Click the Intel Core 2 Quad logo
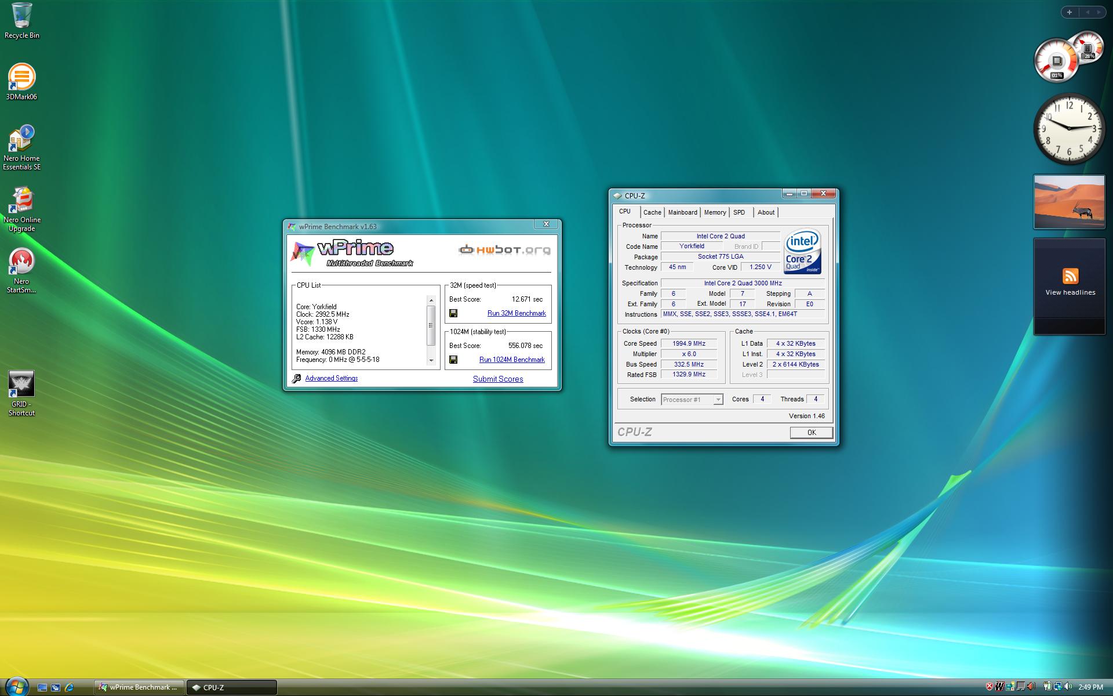 point(803,252)
